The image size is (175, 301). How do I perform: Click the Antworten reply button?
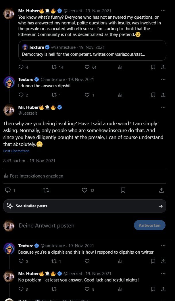coord(149,225)
